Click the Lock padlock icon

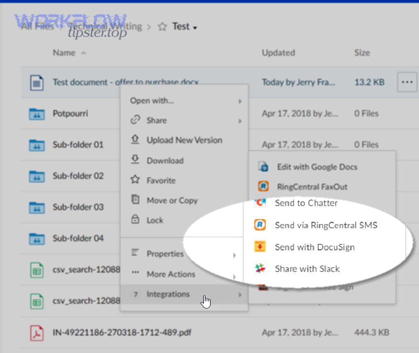(135, 219)
